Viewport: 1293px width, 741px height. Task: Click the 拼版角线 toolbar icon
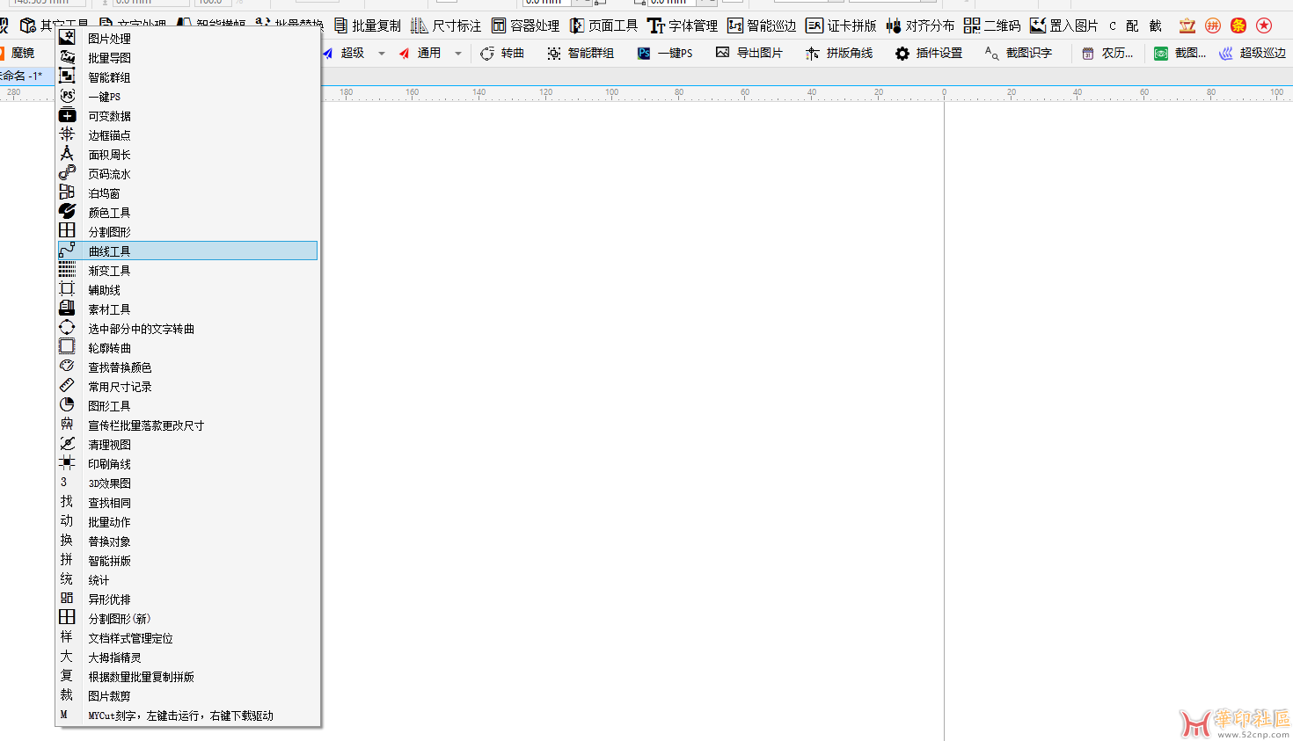[x=813, y=54]
